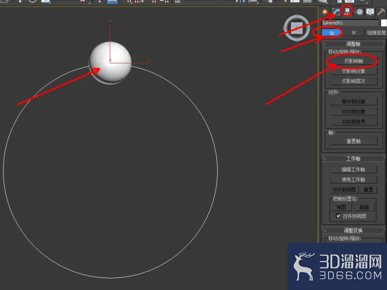The width and height of the screenshot is (387, 290).
Task: Click the Sphere001 object name field
Action: [x=350, y=23]
